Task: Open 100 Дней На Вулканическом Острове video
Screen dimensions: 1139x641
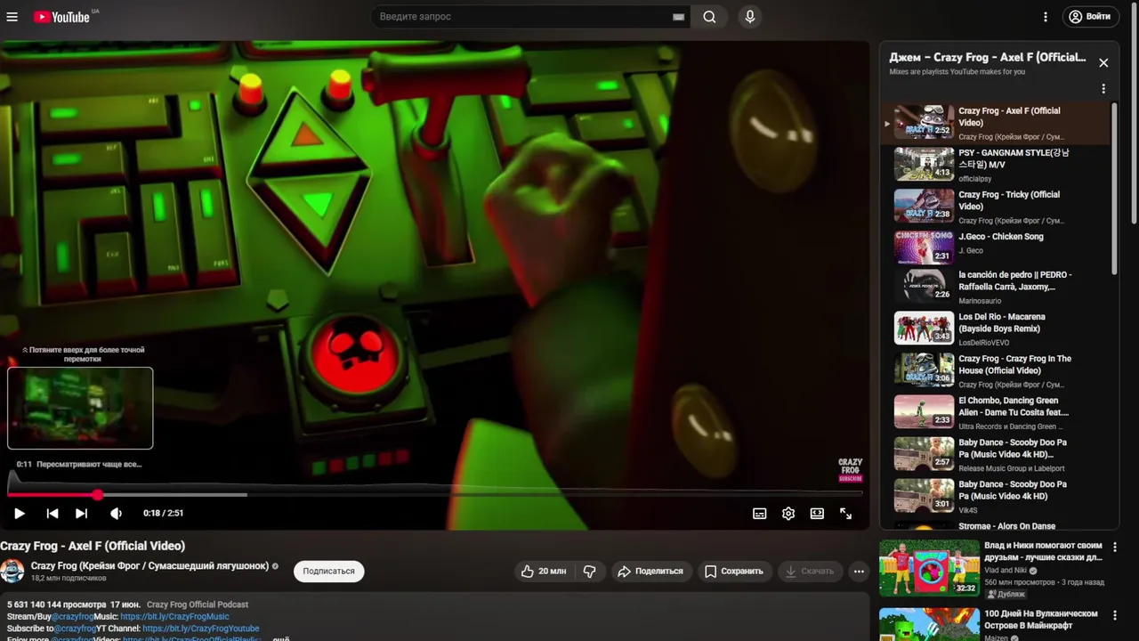Action: coord(929,624)
